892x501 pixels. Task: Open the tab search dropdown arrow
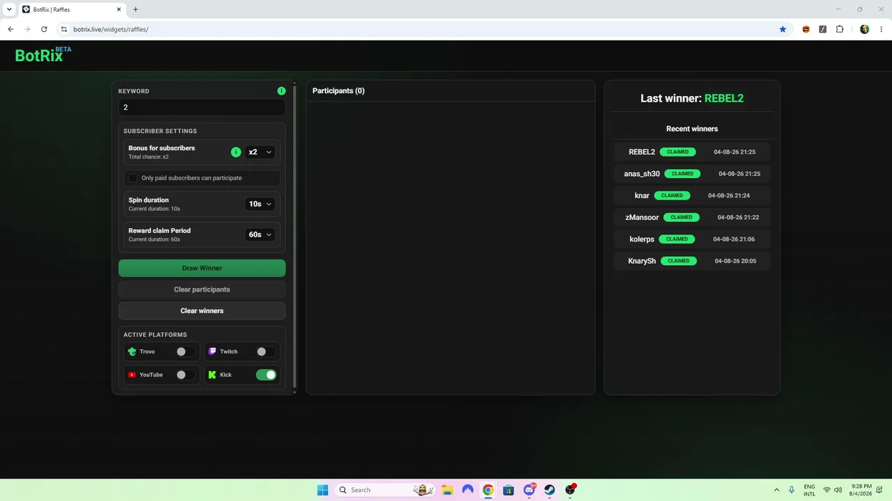pos(9,9)
